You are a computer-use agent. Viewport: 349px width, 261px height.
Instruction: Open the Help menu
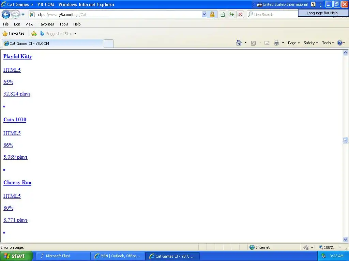point(77,24)
